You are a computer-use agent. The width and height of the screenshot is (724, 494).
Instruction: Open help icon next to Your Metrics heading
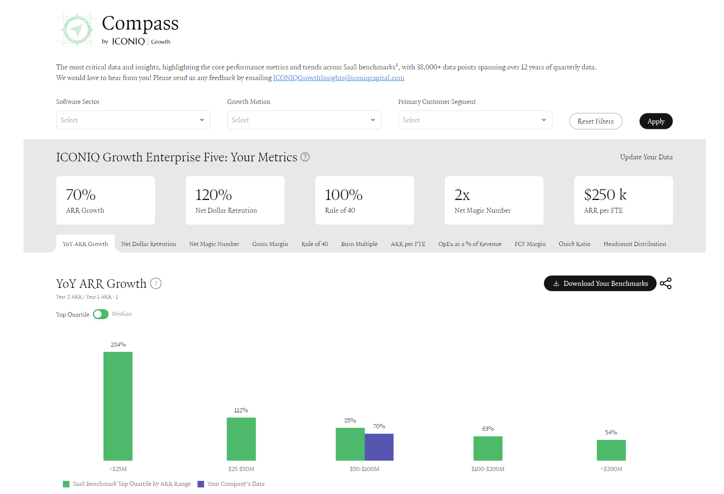tap(305, 157)
